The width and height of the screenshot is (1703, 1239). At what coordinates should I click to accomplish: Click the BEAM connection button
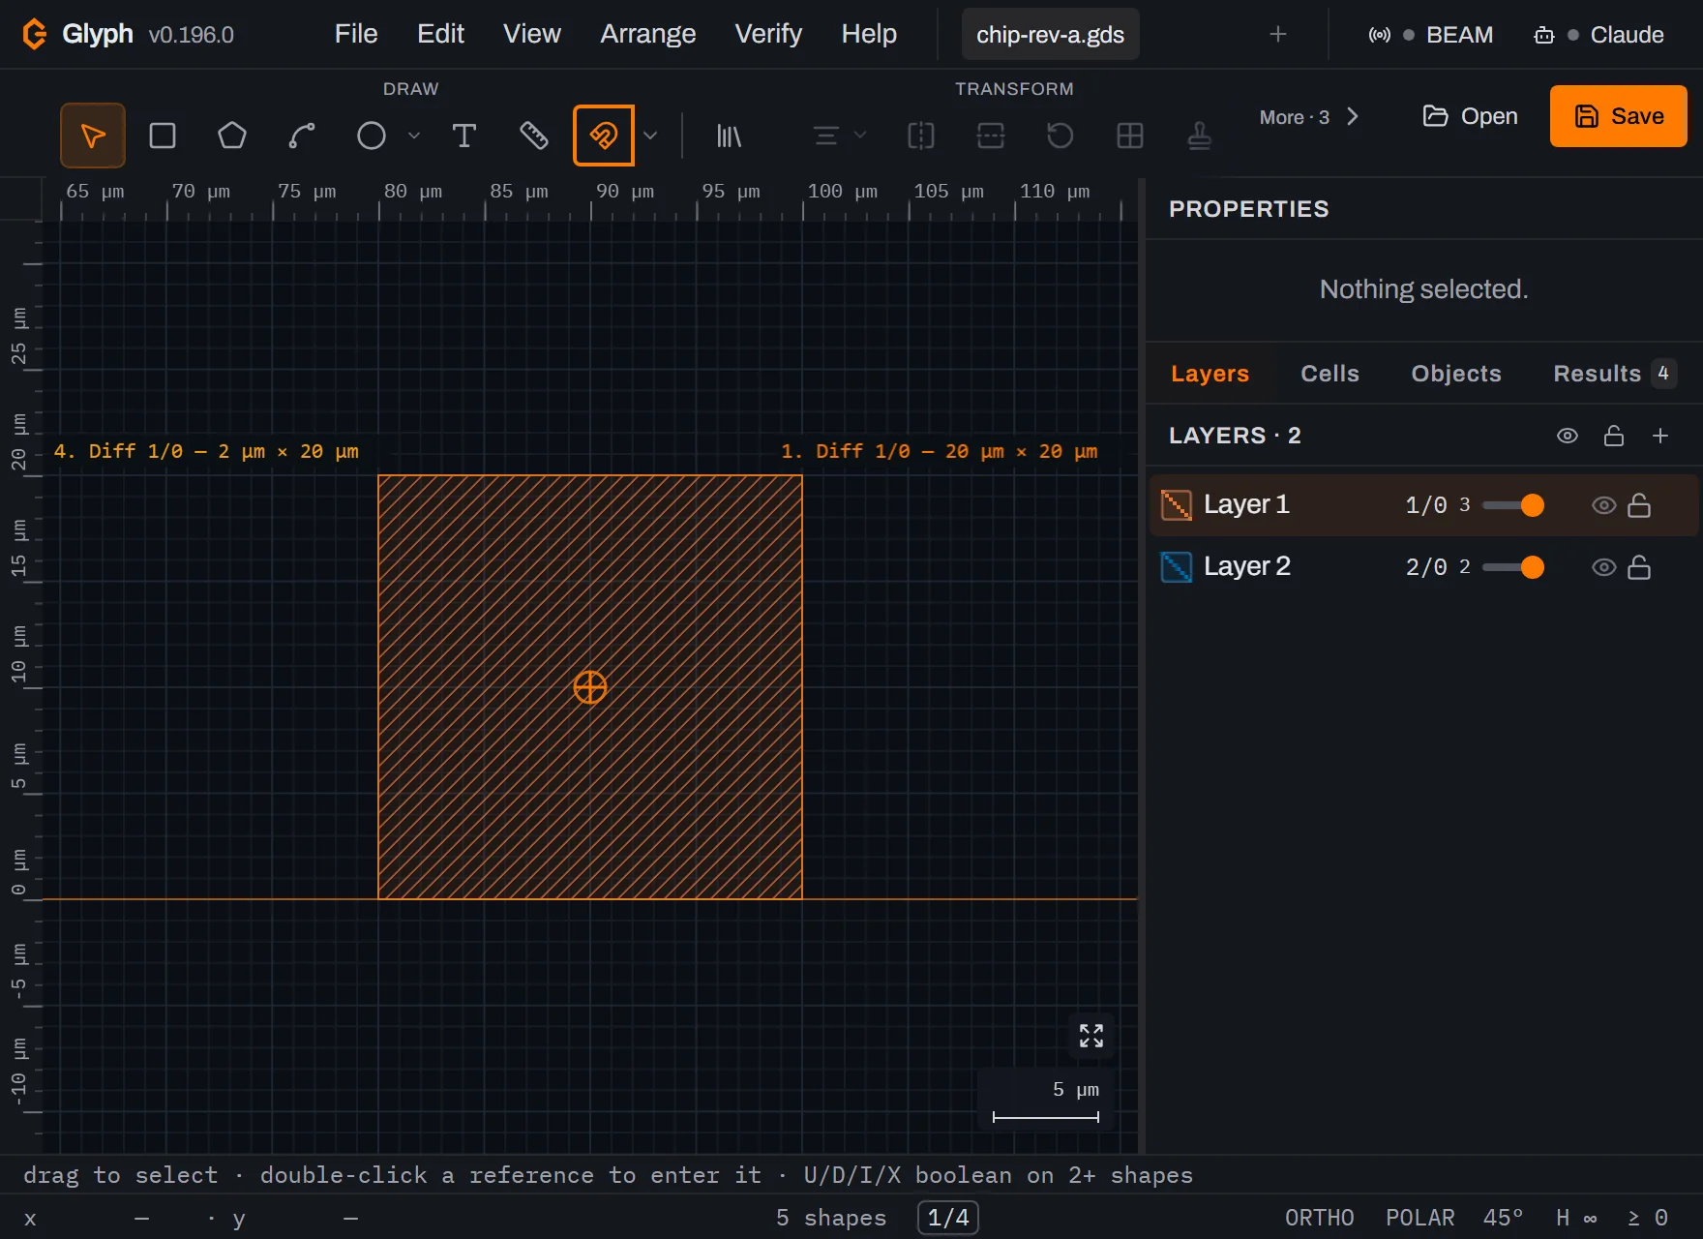pyautogui.click(x=1431, y=35)
